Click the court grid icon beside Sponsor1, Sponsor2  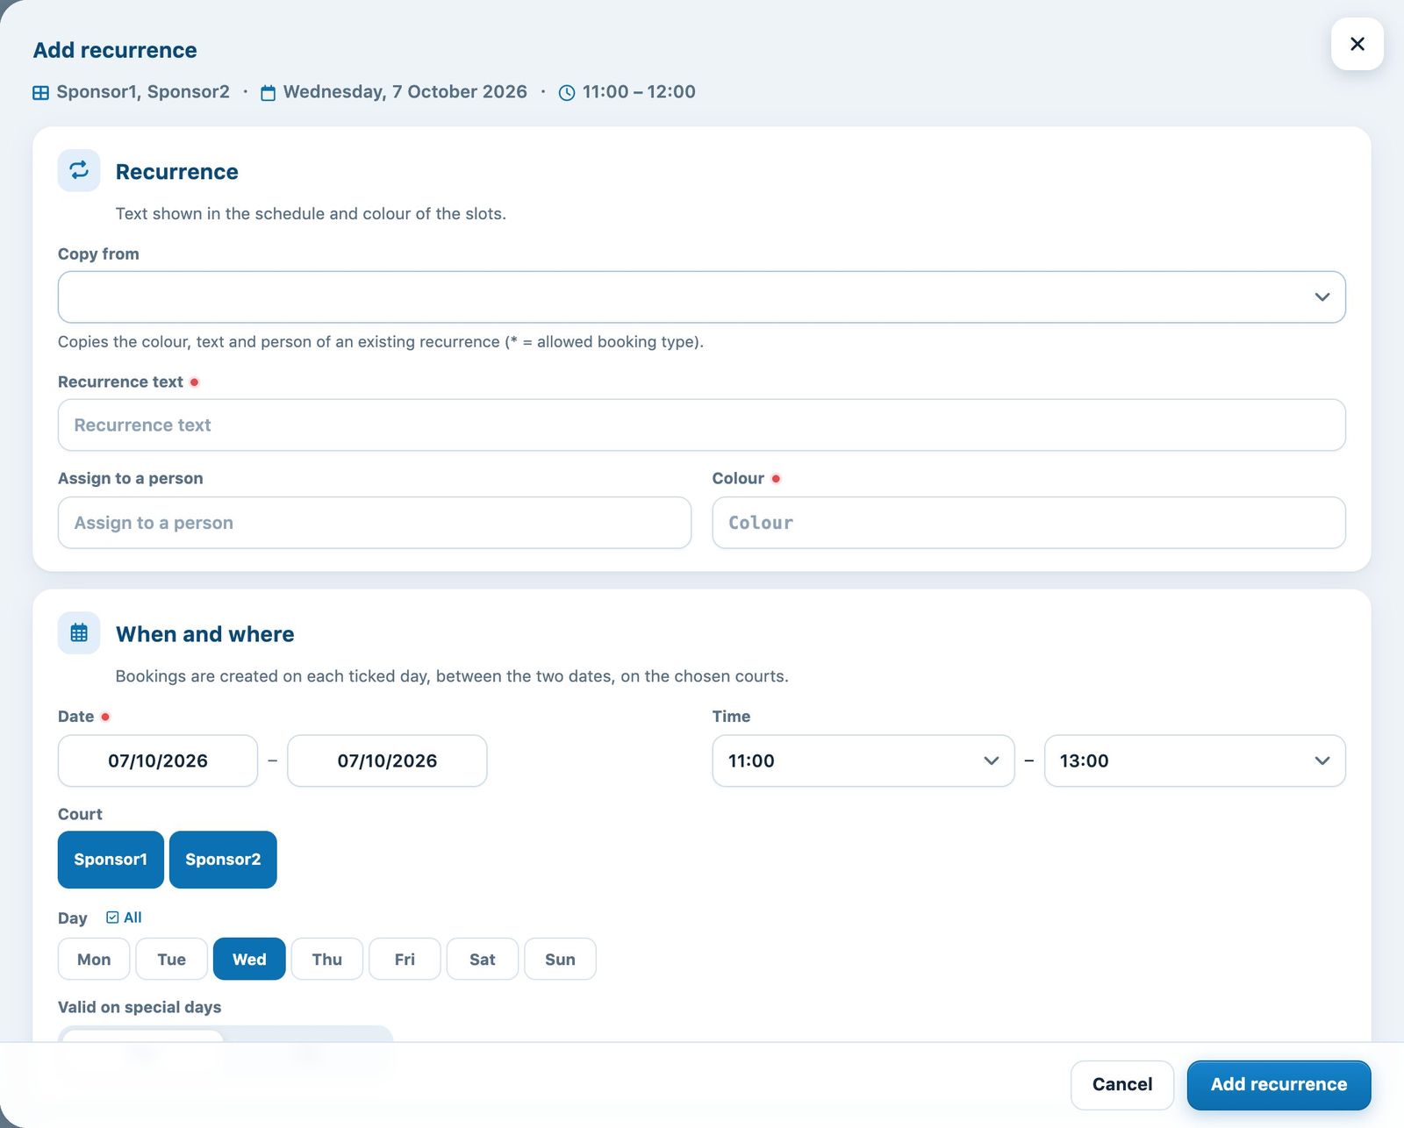40,93
